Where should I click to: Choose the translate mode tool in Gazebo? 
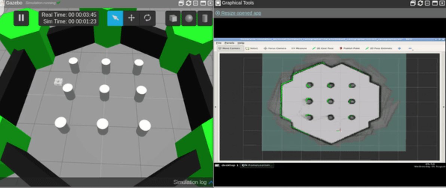[x=131, y=18]
